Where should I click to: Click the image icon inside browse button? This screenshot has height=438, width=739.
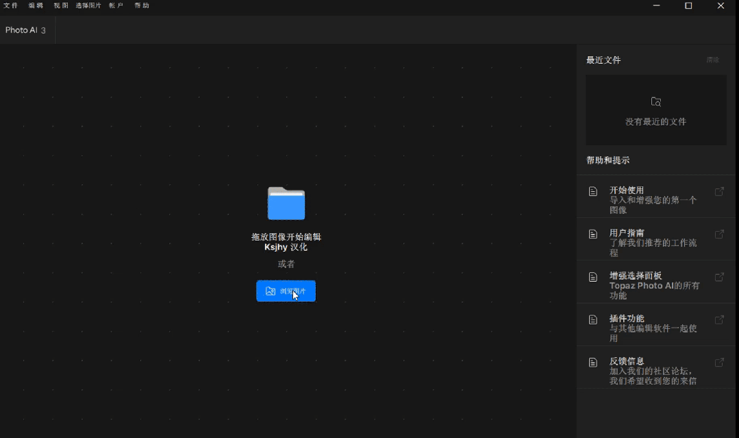pos(270,291)
